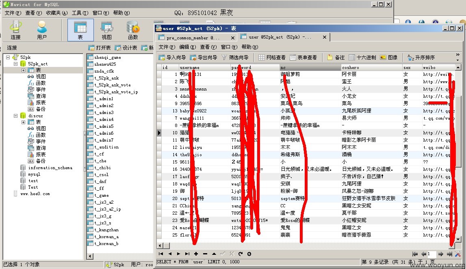
Task: Click 打开表 (Open Table) button
Action: 100,48
